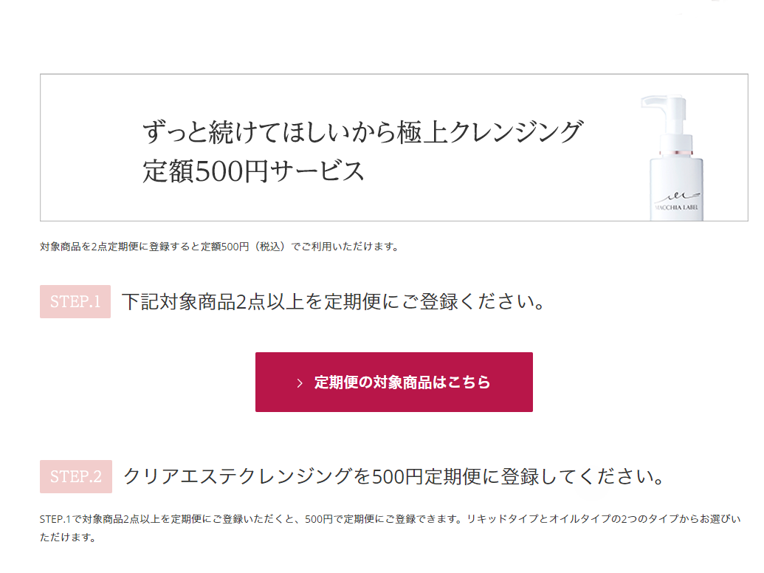
Task: Click the MACCHIA LABEL text on the bottle
Action: click(x=676, y=207)
